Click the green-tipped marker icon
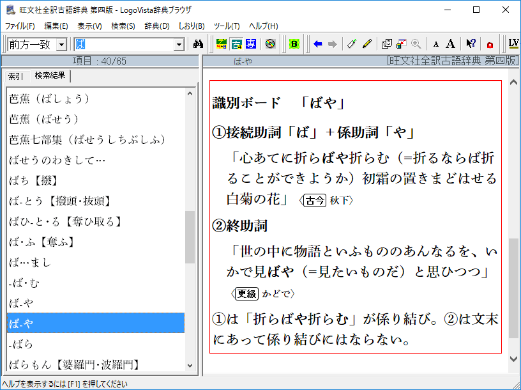The height and width of the screenshot is (390, 521). coord(352,44)
